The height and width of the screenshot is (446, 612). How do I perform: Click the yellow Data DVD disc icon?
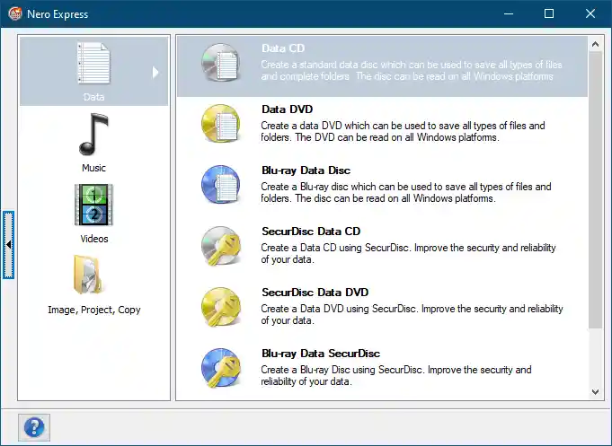pyautogui.click(x=220, y=124)
